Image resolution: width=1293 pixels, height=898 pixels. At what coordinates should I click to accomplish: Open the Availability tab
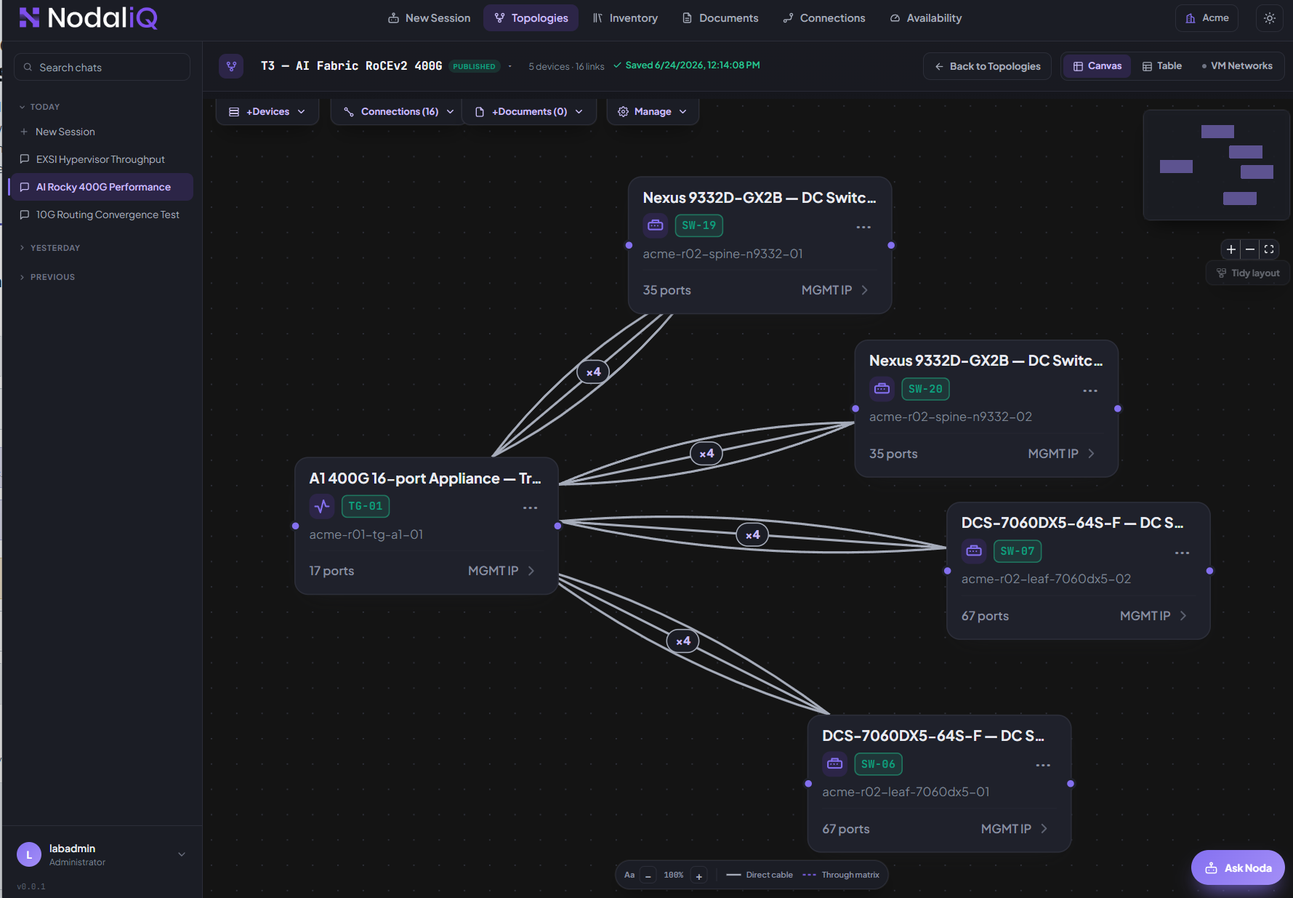[925, 18]
